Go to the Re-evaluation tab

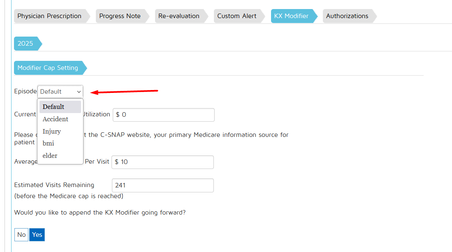coord(179,16)
